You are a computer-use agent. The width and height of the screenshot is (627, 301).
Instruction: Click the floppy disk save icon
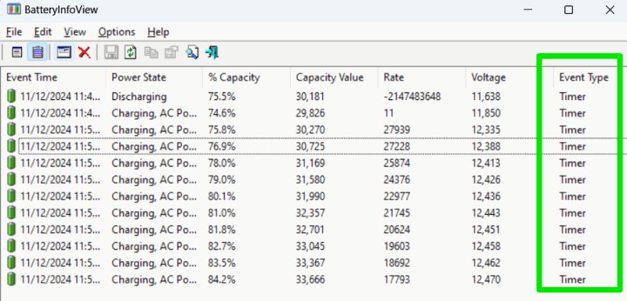click(x=111, y=52)
